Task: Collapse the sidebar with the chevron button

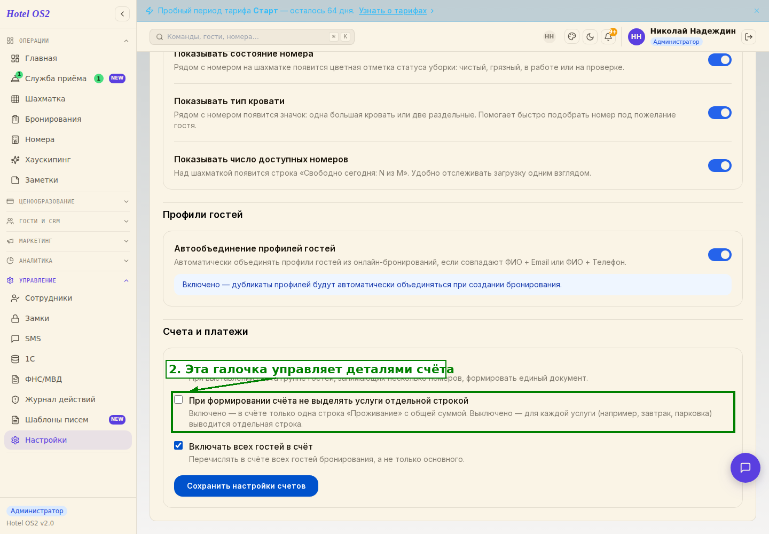Action: coord(122,14)
